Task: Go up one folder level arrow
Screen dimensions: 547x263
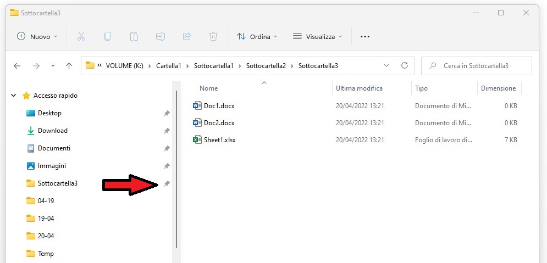Action: pos(69,65)
